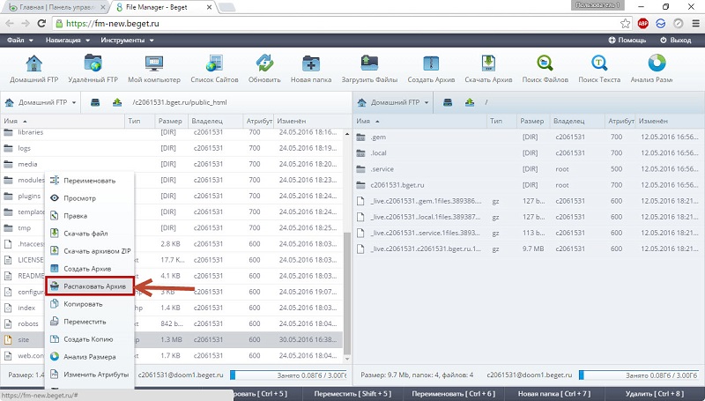705x401 pixels.
Task: Select the .gem folder in right panel
Action: click(x=528, y=137)
